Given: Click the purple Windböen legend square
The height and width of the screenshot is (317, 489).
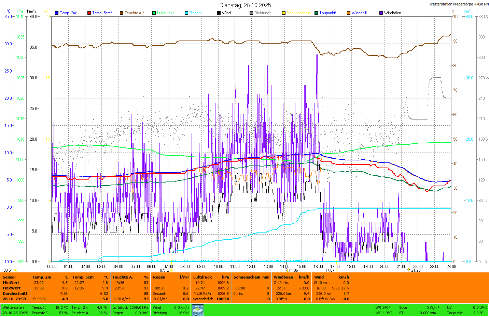Looking at the screenshot, I should (381, 13).
